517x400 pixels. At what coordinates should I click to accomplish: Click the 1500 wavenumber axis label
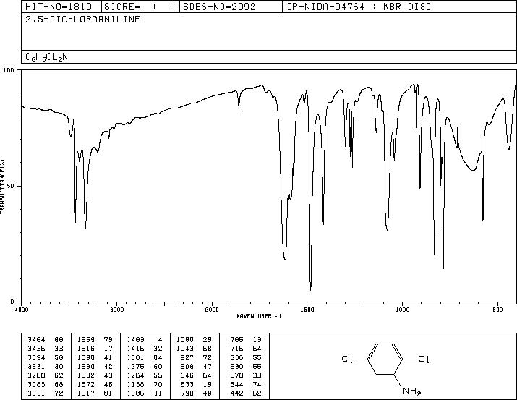pyautogui.click(x=307, y=310)
